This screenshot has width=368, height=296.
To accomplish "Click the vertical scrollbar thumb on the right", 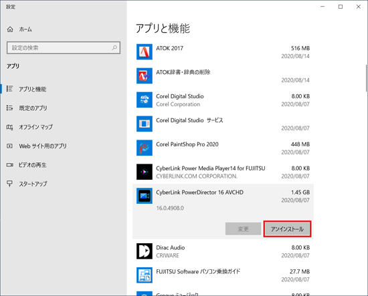I will tap(367, 78).
